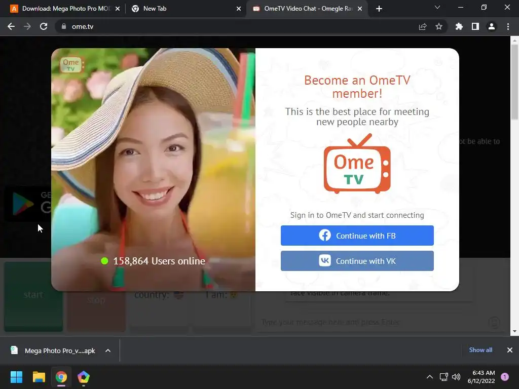Open the volume speaker icon
519x389 pixels.
pyautogui.click(x=456, y=377)
